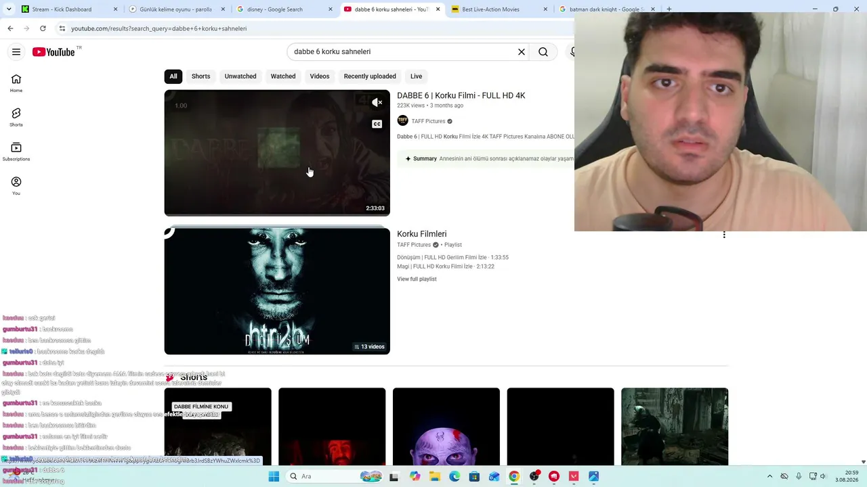This screenshot has height=487, width=867.
Task: Open Microsoft Edge from the taskbar
Action: click(x=454, y=476)
